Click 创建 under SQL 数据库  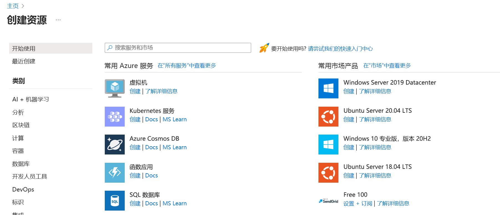135,203
